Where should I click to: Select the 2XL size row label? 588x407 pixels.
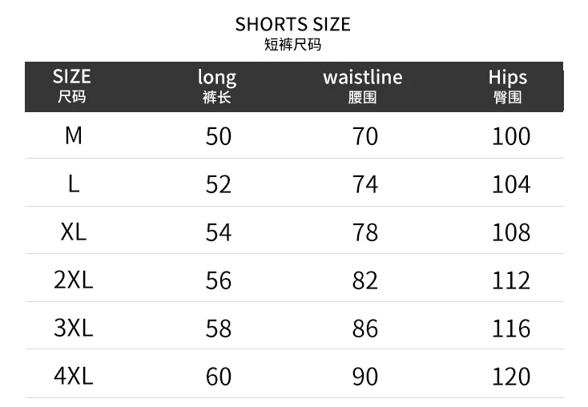(x=73, y=280)
